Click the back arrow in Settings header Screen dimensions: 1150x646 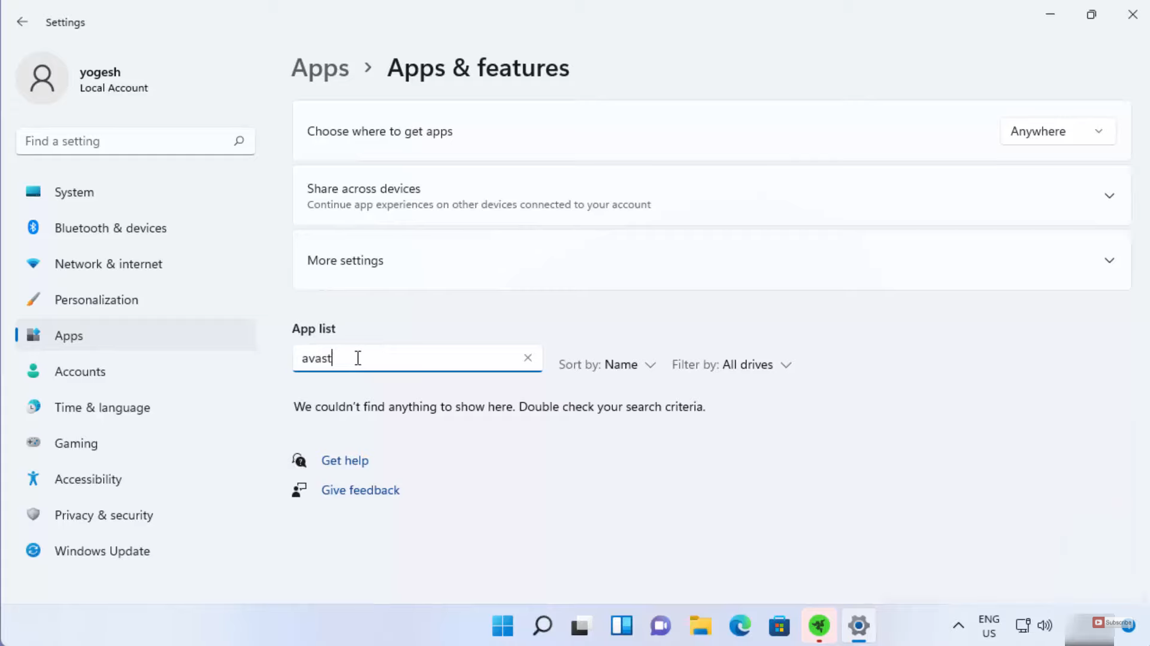(x=22, y=22)
